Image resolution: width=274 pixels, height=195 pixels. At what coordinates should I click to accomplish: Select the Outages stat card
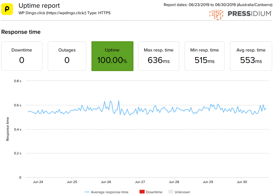pyautogui.click(x=67, y=56)
